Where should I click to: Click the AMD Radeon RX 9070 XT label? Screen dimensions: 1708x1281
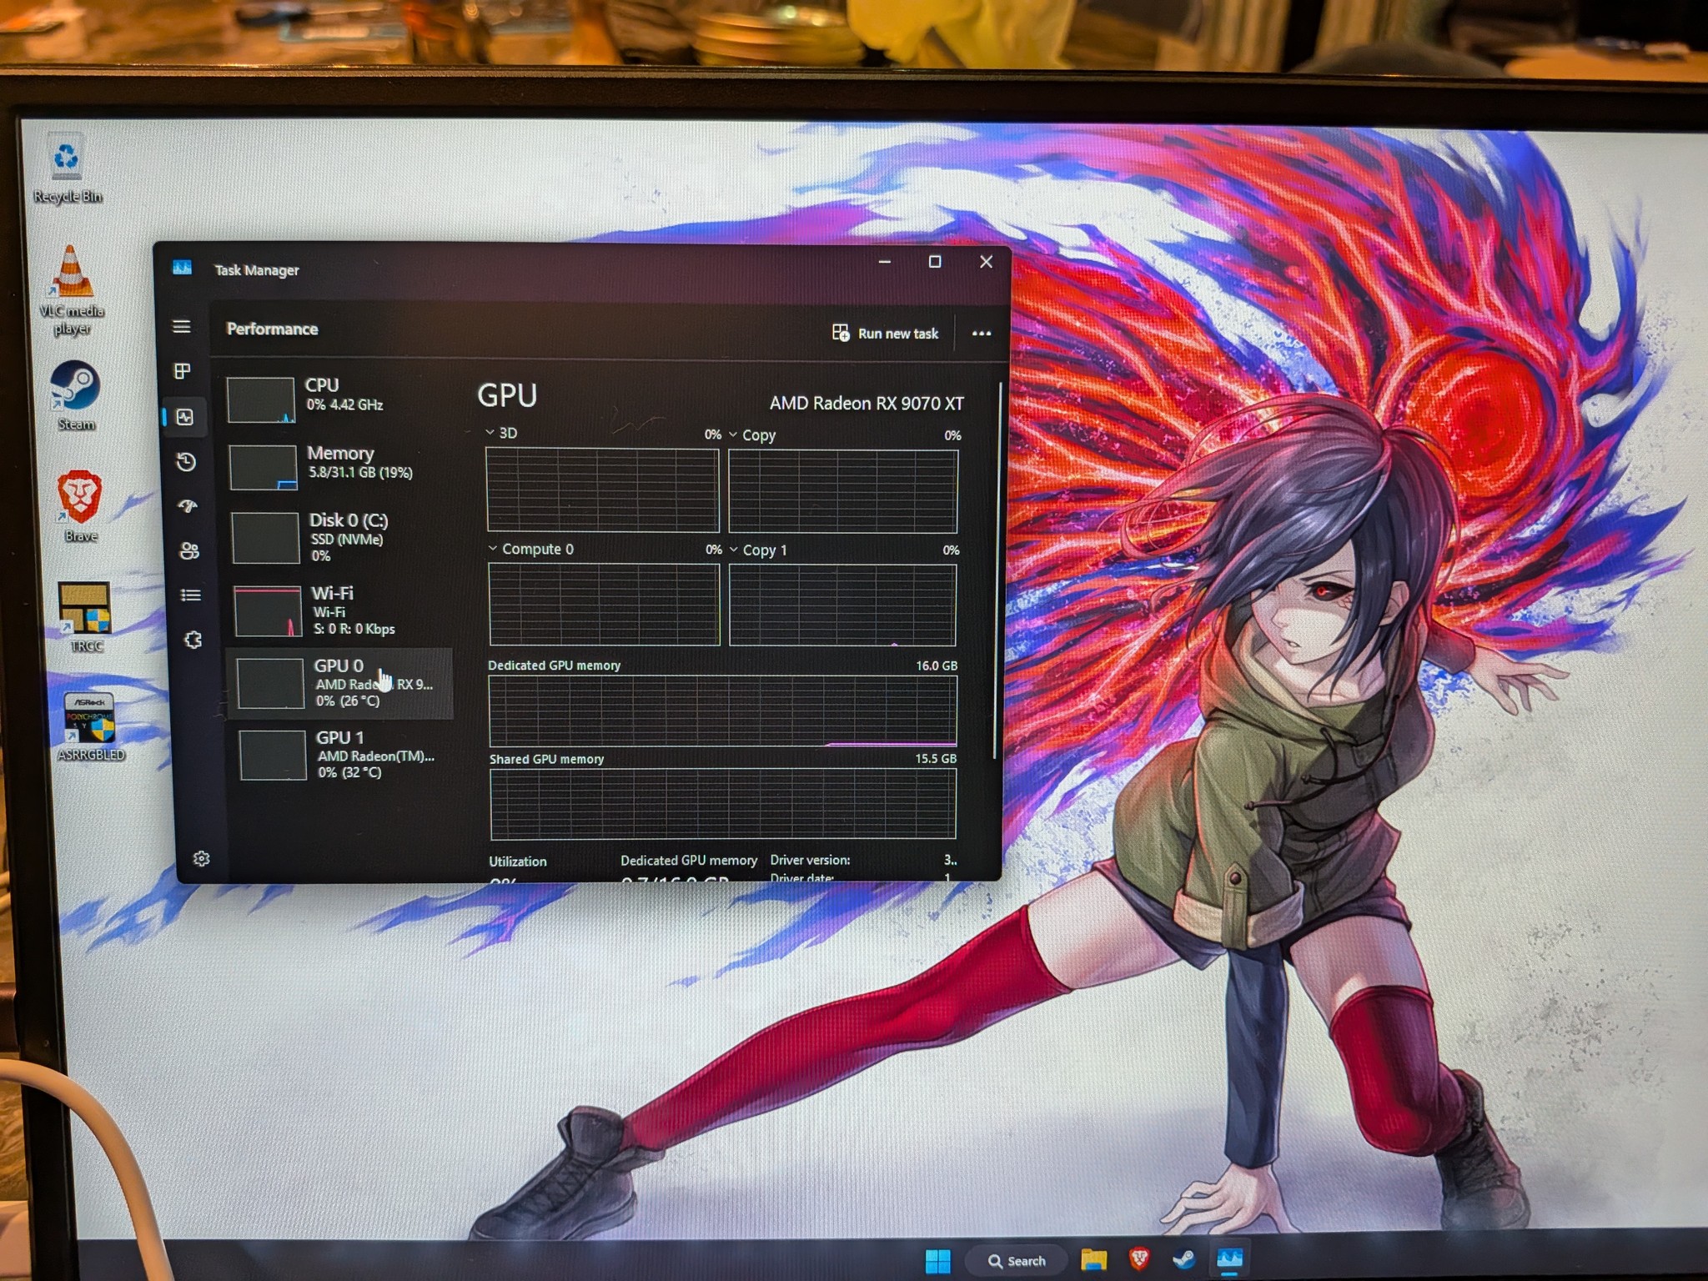[867, 404]
